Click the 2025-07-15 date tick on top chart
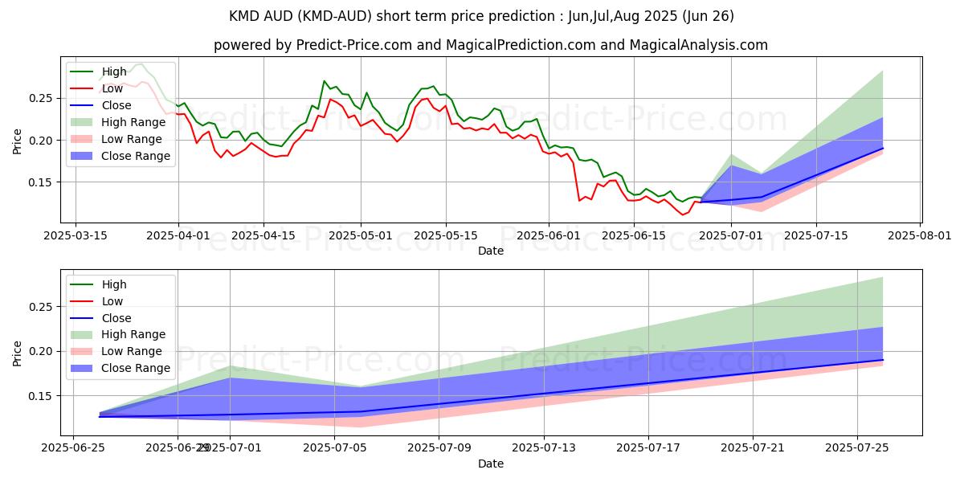The image size is (964, 482). (x=816, y=235)
